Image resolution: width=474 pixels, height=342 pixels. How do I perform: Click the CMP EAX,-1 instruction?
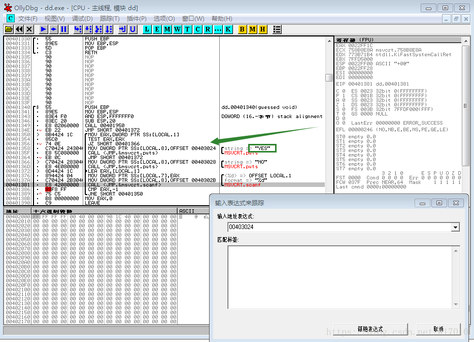tap(103, 189)
